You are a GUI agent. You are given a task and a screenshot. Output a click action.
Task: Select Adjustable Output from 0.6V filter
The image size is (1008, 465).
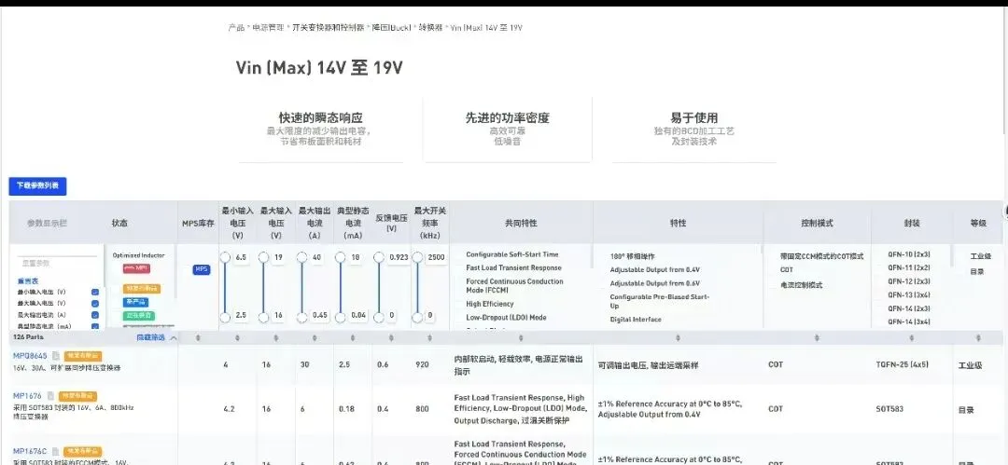(x=655, y=283)
